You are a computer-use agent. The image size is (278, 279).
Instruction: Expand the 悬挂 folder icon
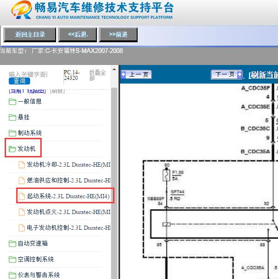12,117
